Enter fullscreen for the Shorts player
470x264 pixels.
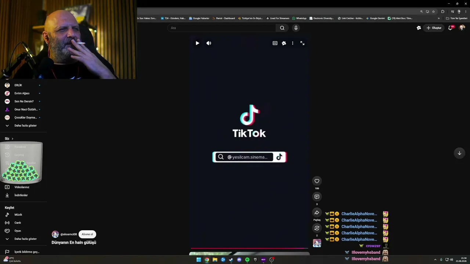point(303,43)
